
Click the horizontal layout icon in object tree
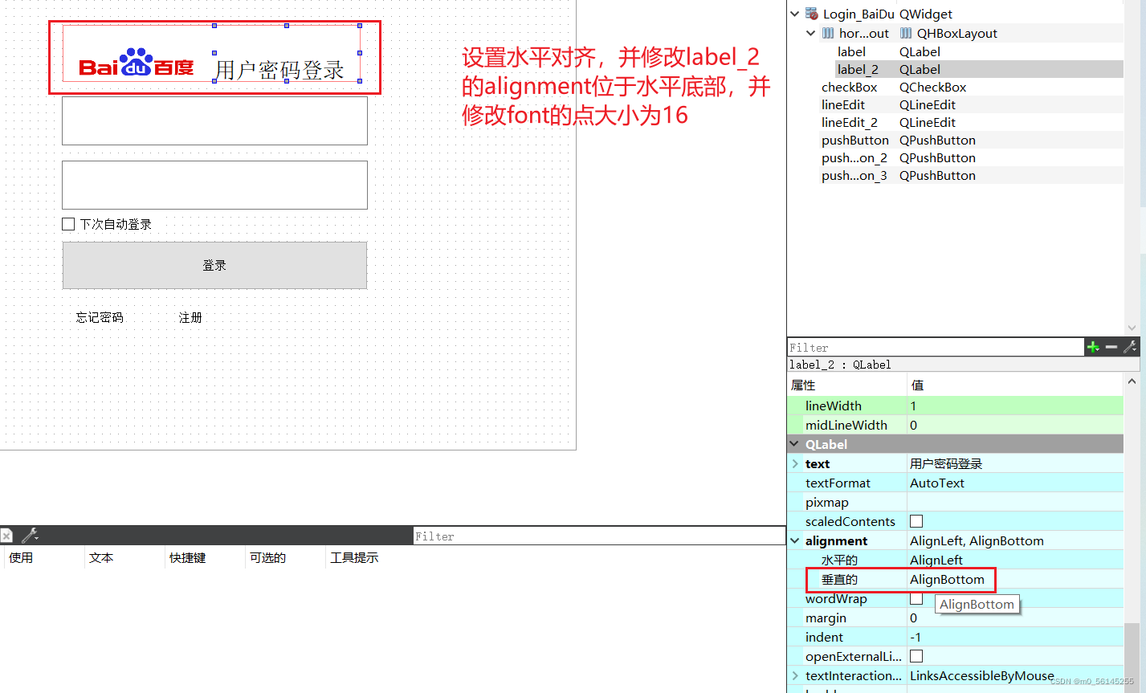(x=828, y=33)
